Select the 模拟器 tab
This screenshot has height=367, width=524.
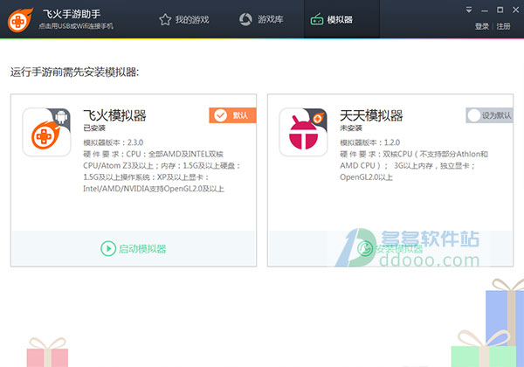[341, 19]
